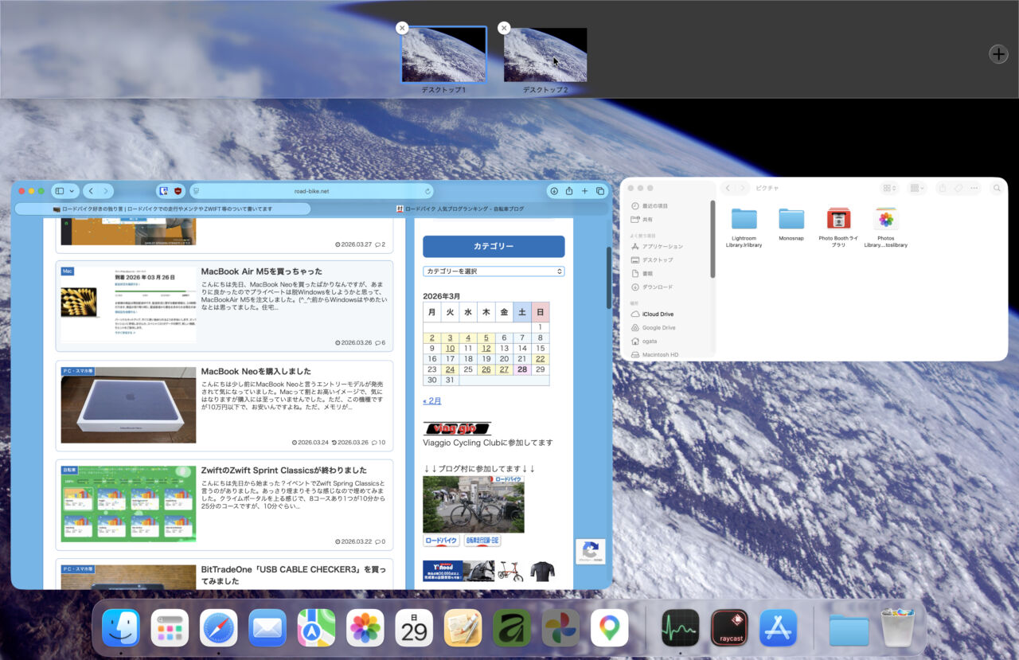Launch Raycast from the Dock
The width and height of the screenshot is (1019, 660).
tap(729, 628)
